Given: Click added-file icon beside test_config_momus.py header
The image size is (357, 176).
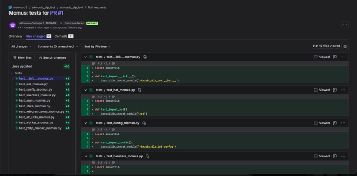Looking at the screenshot, I should point(91,123).
